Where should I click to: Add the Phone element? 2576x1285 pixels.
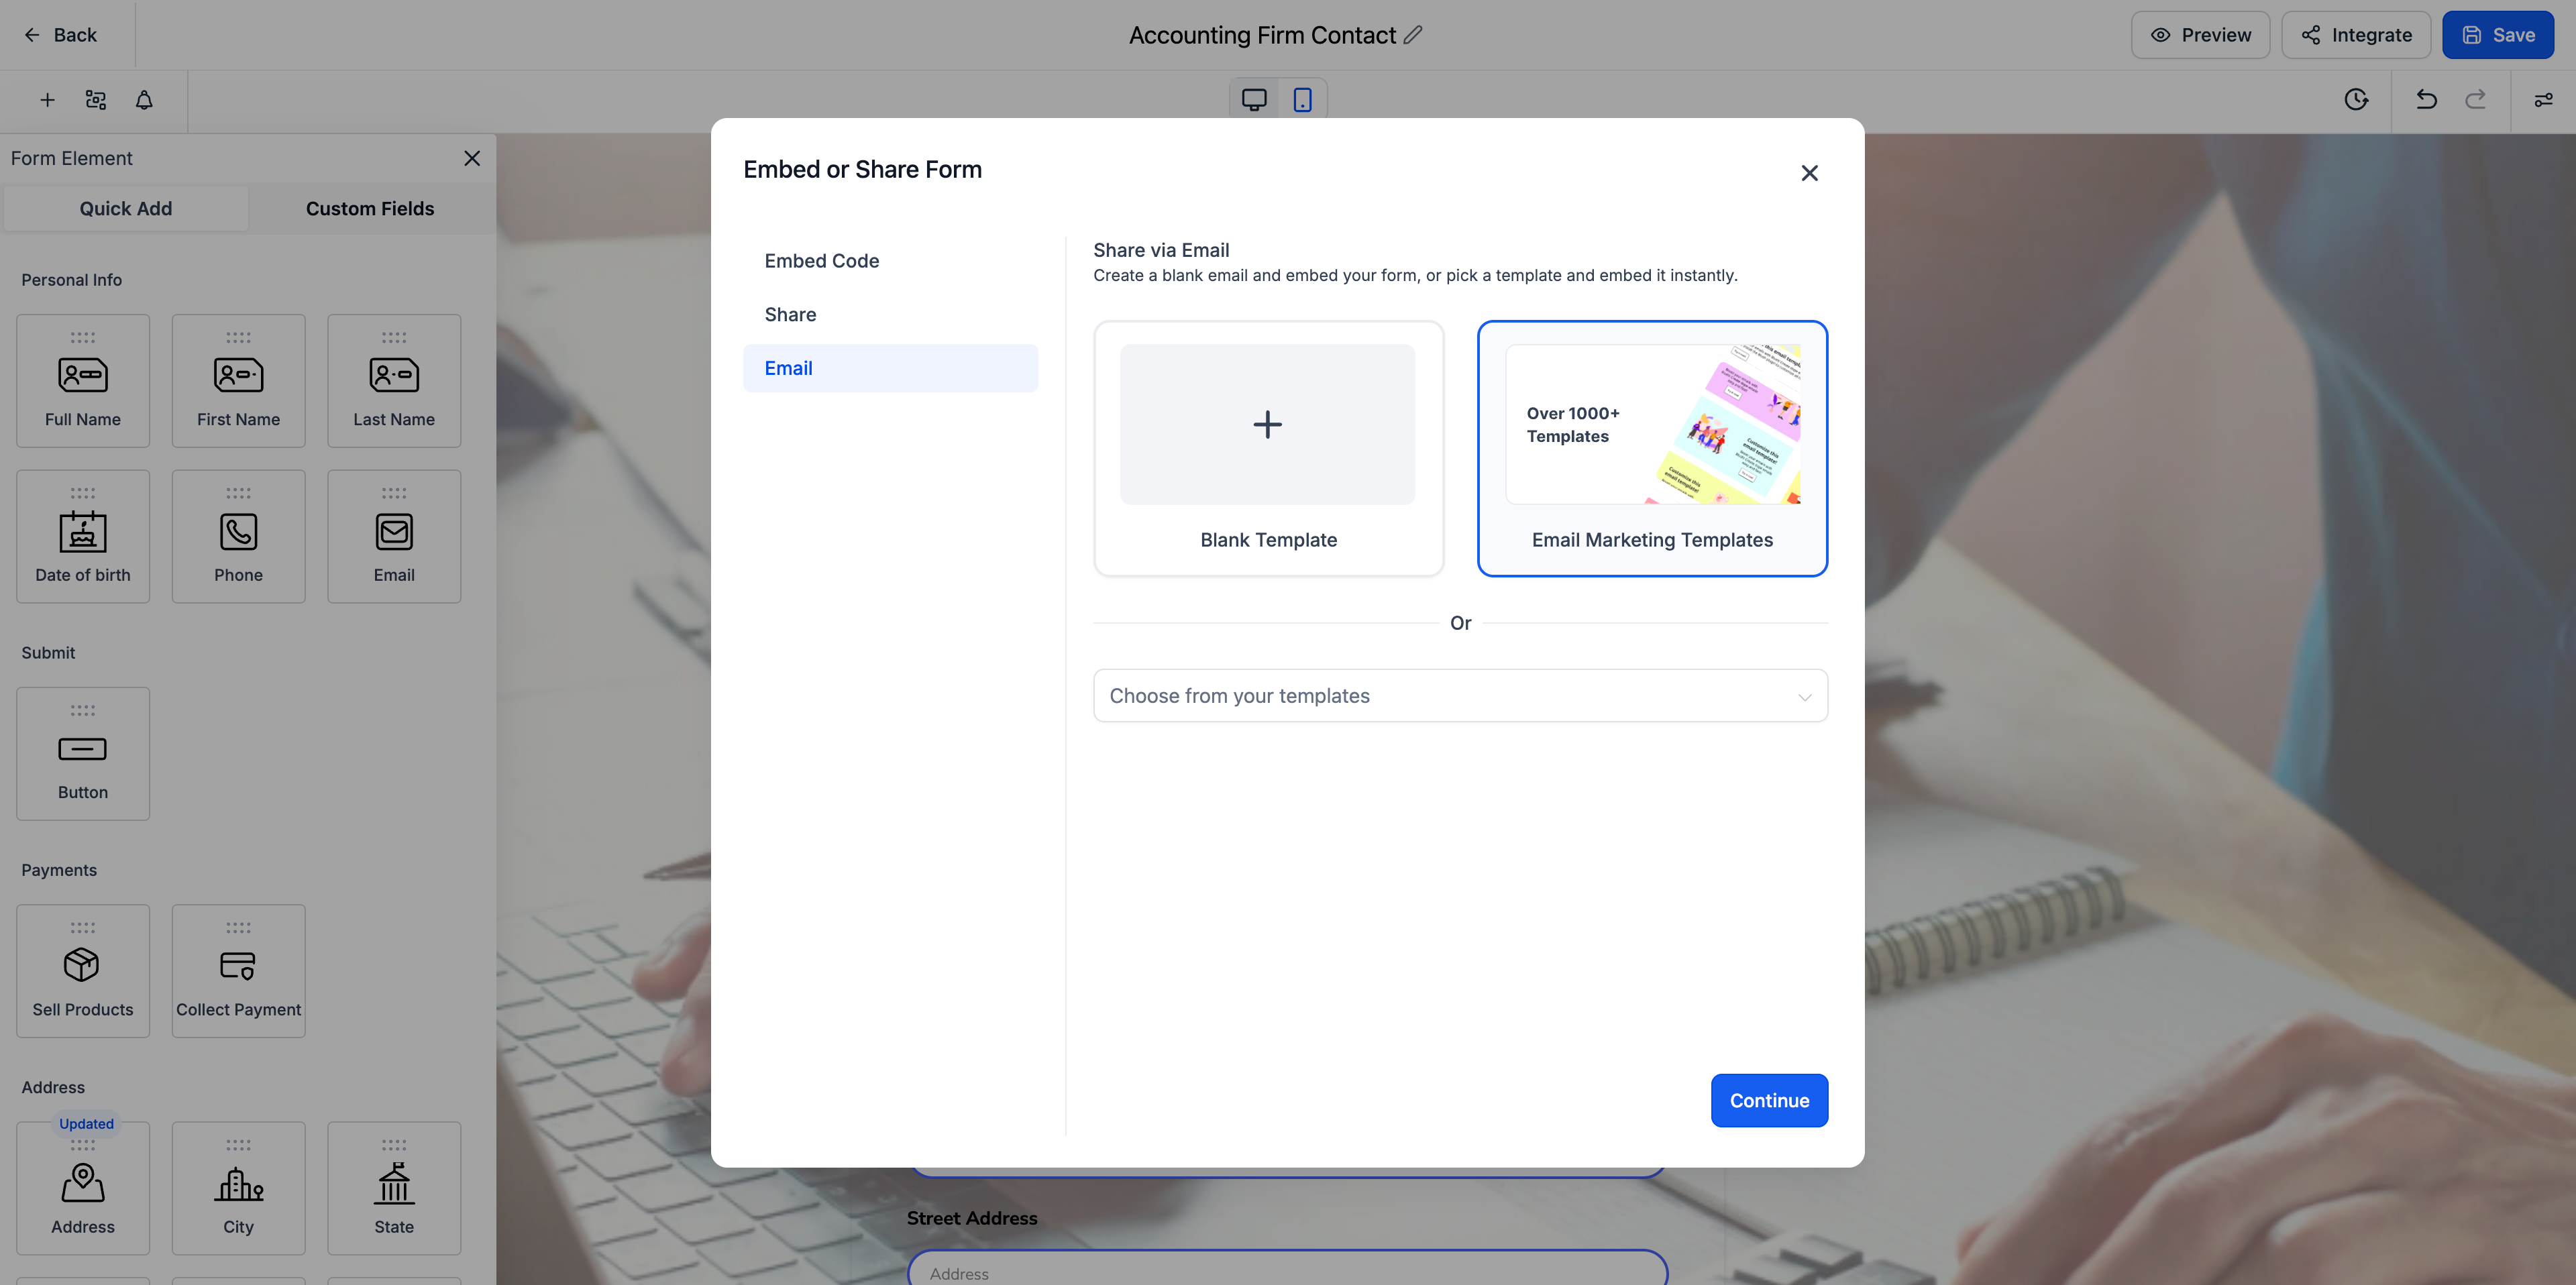click(238, 537)
